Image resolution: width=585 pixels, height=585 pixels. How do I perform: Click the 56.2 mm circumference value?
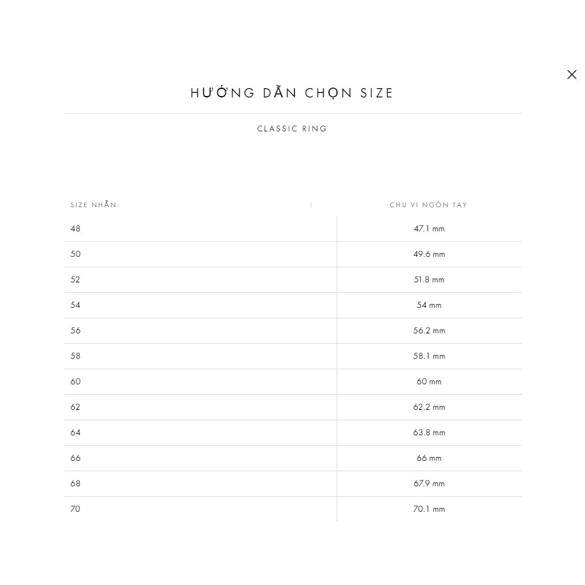(429, 331)
